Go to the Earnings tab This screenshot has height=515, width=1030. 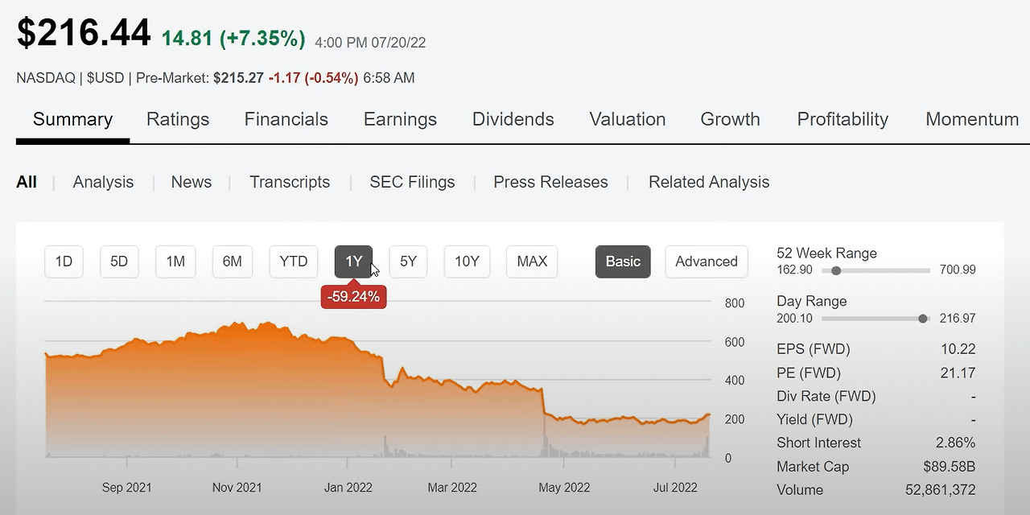(400, 119)
